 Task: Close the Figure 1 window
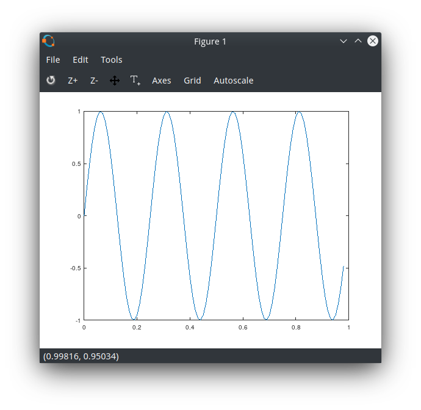click(x=373, y=41)
